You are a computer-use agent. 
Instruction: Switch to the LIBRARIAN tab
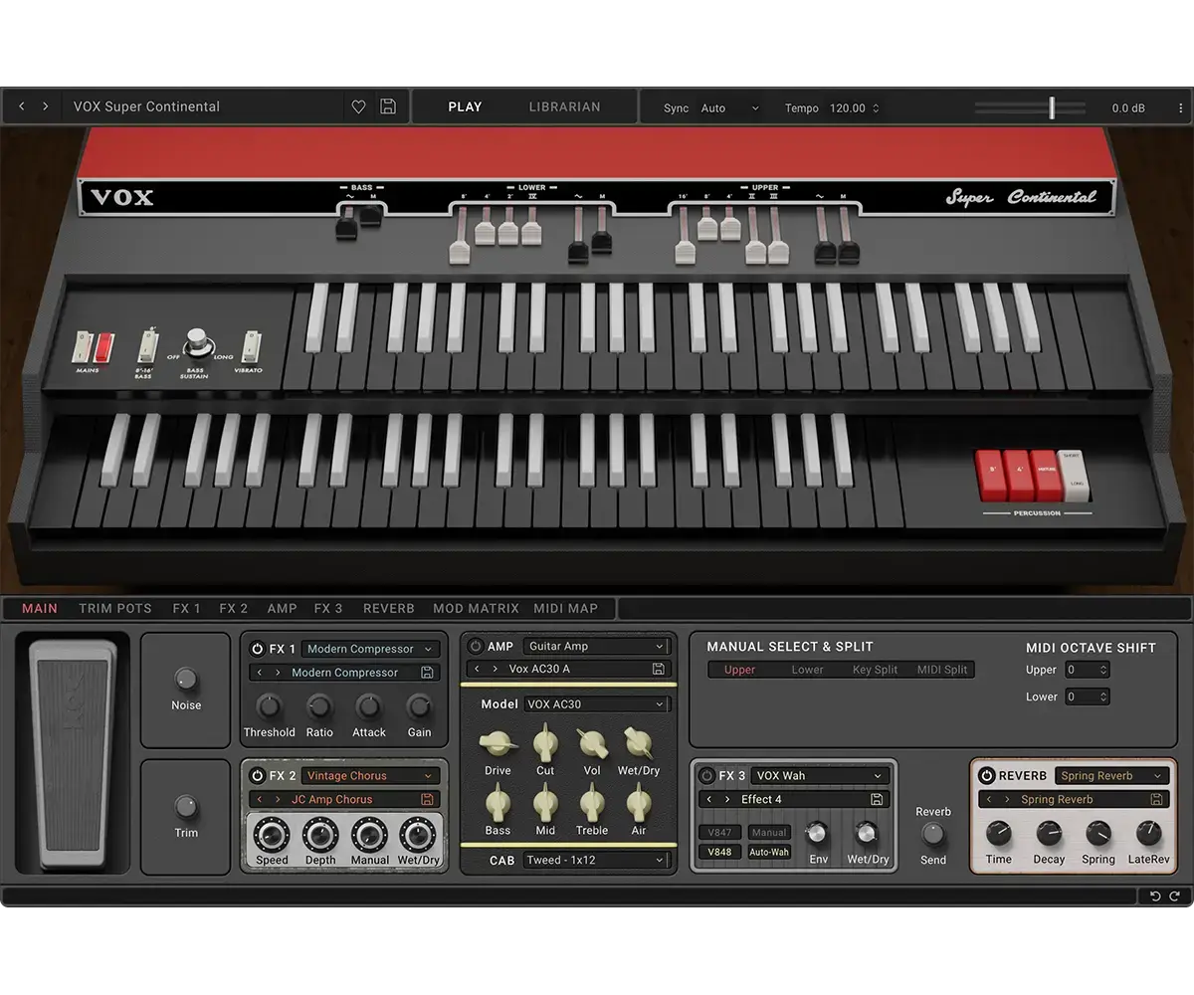(x=564, y=107)
